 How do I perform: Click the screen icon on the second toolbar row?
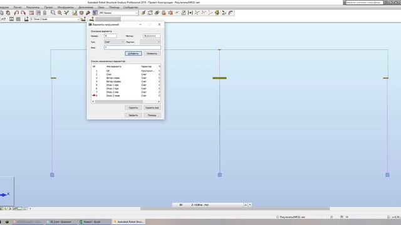11,19
